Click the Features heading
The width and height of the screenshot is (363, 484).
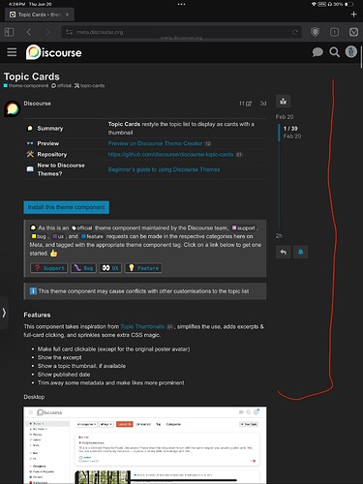point(37,315)
